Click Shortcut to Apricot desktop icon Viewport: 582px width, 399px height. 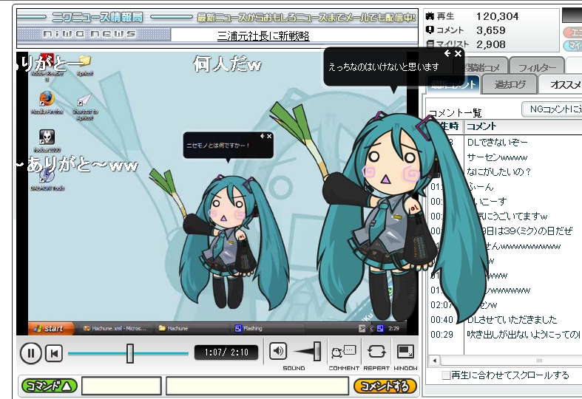pyautogui.click(x=84, y=107)
